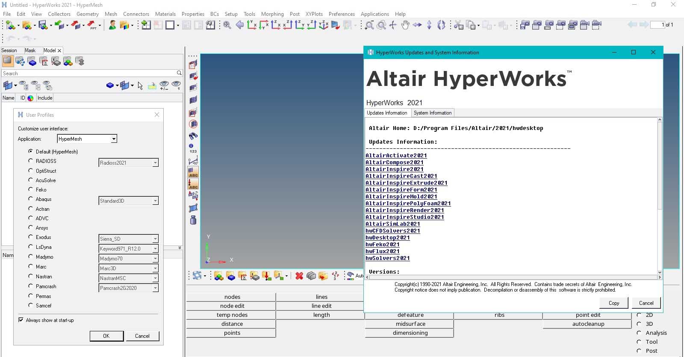Switch to the Mask browser tab
684x357 pixels.
click(30, 50)
